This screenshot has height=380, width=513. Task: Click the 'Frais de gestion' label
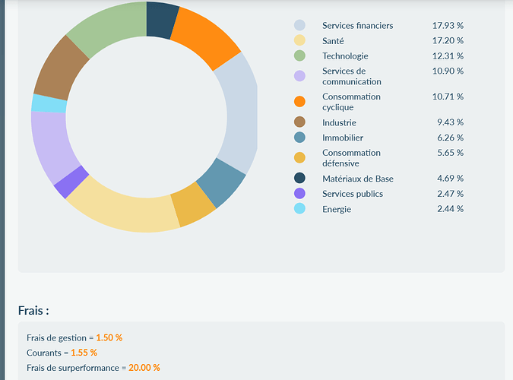click(x=56, y=337)
